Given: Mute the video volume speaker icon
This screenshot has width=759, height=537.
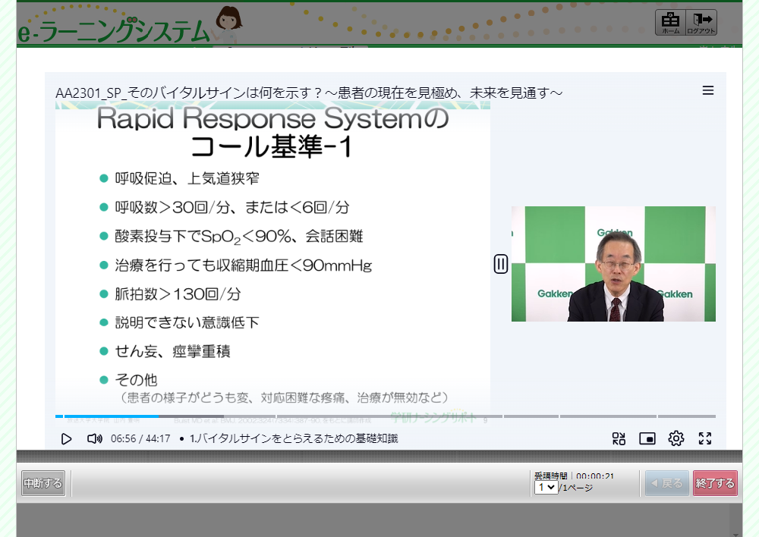Looking at the screenshot, I should coord(94,438).
